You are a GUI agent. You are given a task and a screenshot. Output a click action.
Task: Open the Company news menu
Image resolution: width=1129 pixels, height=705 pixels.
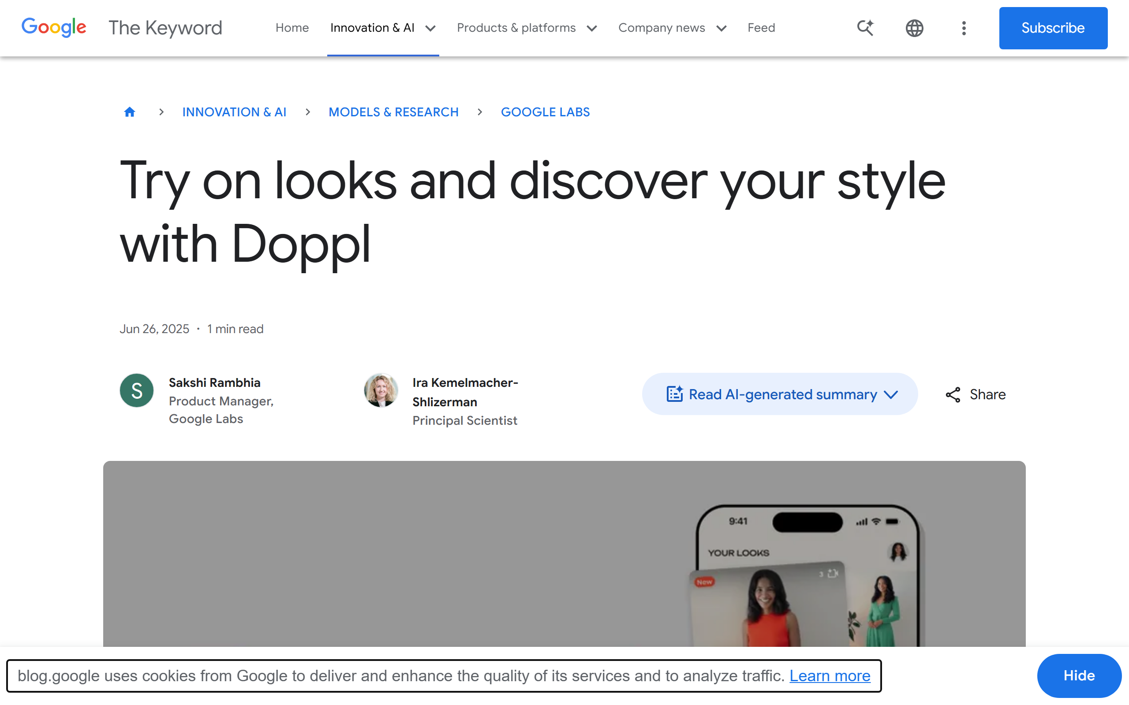(662, 28)
